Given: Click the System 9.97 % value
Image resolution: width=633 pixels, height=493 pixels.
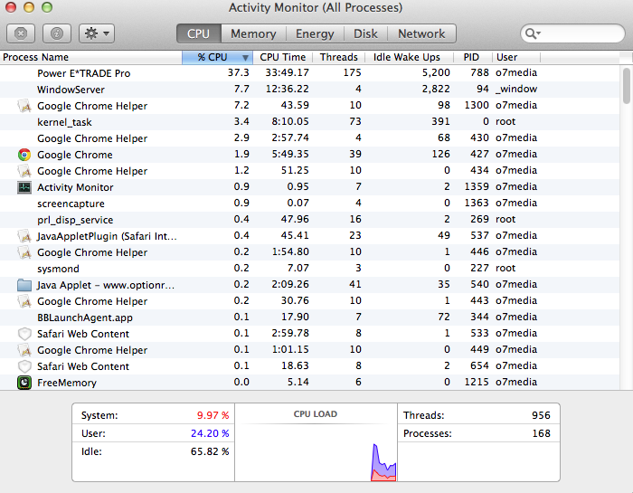Looking at the screenshot, I should coord(213,415).
